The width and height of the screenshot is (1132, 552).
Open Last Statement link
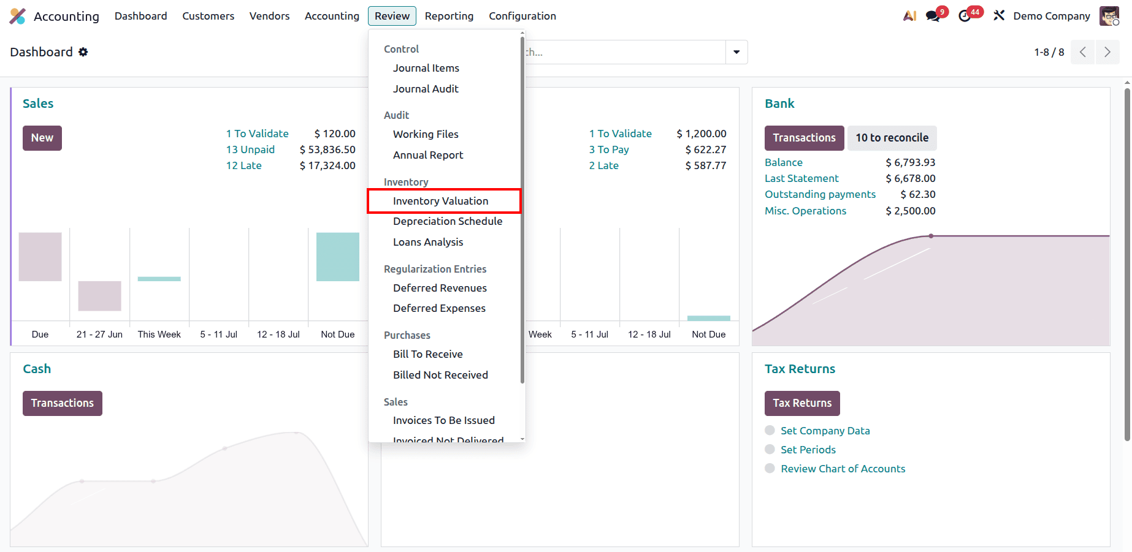pyautogui.click(x=801, y=178)
